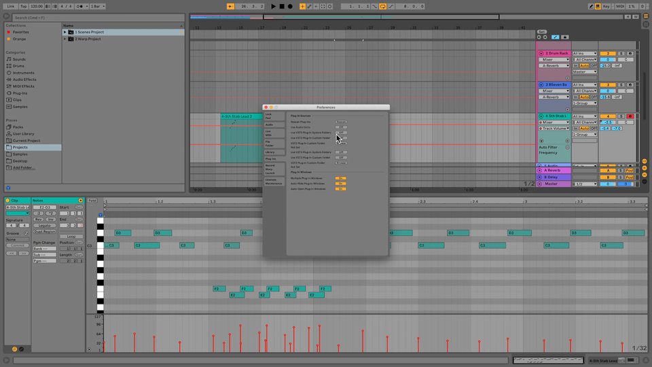Image resolution: width=652 pixels, height=367 pixels.
Task: Click the Rescan plug-ins button
Action: pyautogui.click(x=341, y=122)
